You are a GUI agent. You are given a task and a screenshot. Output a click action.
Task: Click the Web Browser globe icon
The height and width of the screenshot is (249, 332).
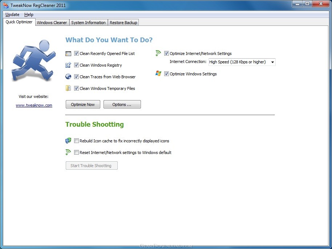click(68, 77)
